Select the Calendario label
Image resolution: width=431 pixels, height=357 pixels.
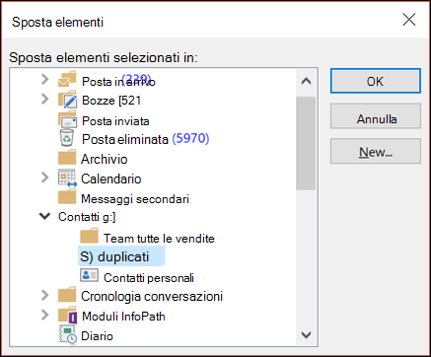111,178
